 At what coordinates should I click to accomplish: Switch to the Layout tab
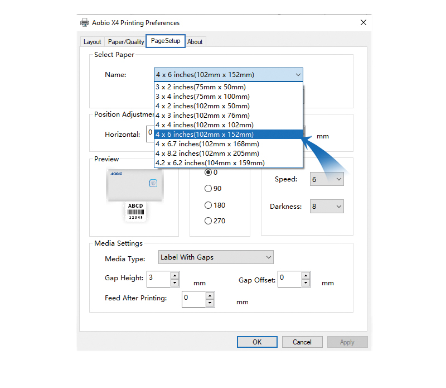[x=92, y=42]
